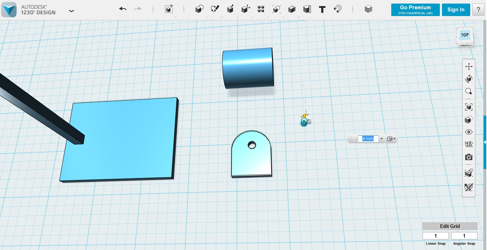
Task: Open the Sketch tool
Action: tap(215, 9)
